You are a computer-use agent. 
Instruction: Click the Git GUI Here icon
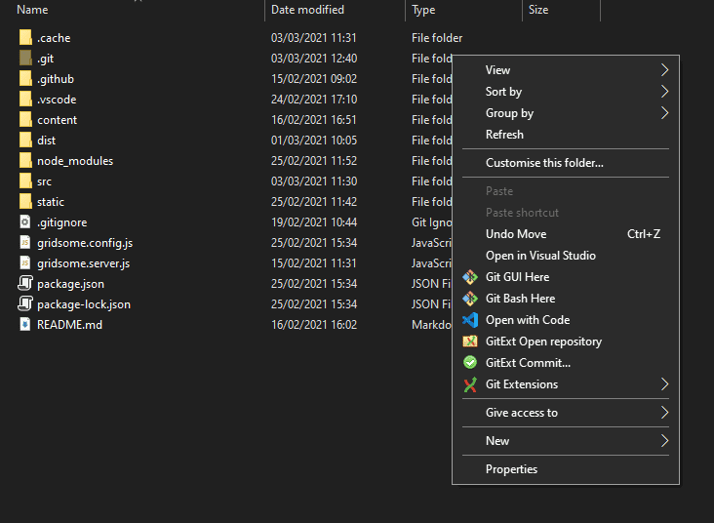(x=469, y=277)
